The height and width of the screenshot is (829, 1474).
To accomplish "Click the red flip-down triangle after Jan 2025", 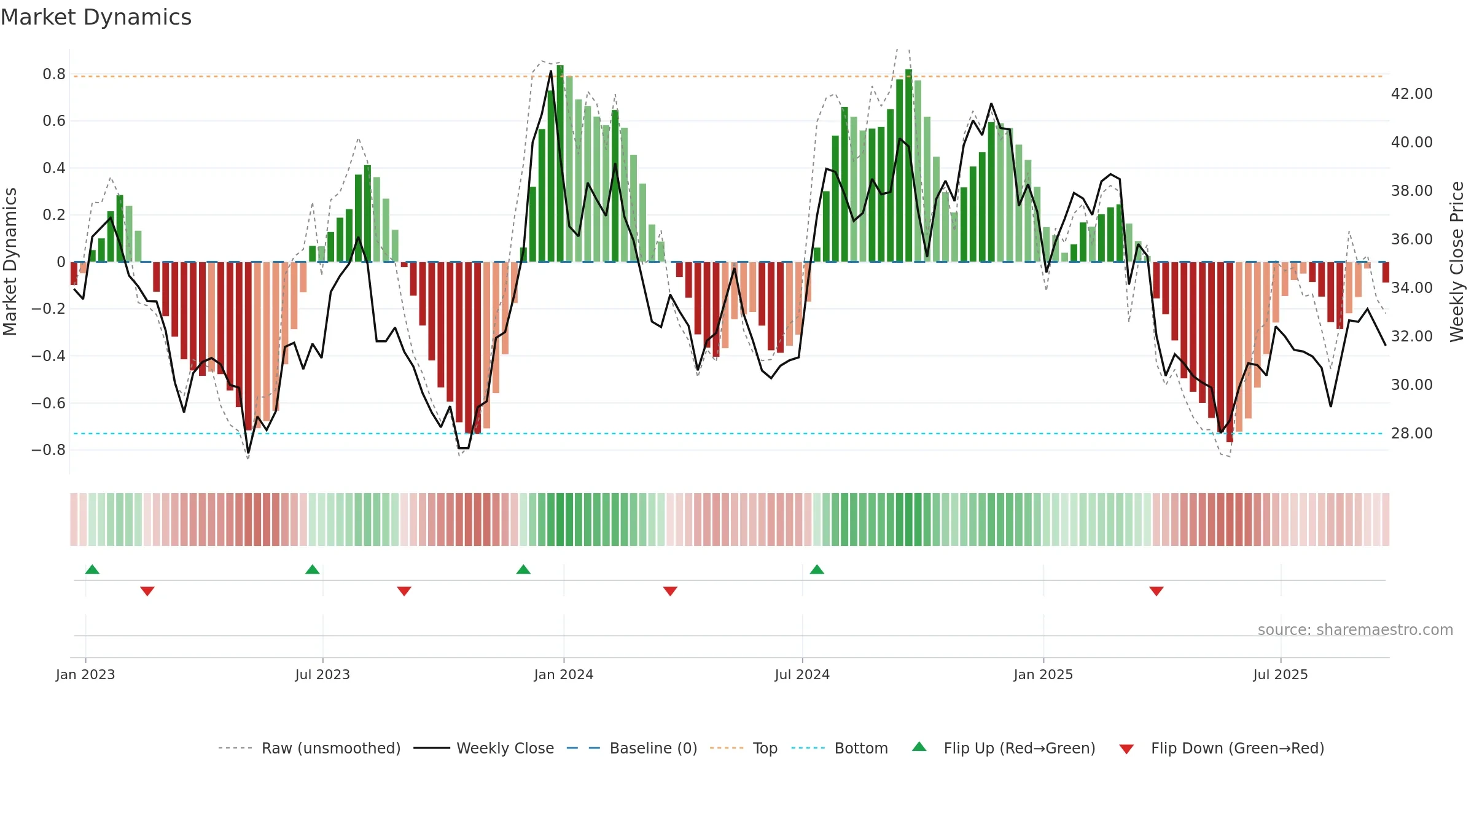I will tap(1156, 591).
